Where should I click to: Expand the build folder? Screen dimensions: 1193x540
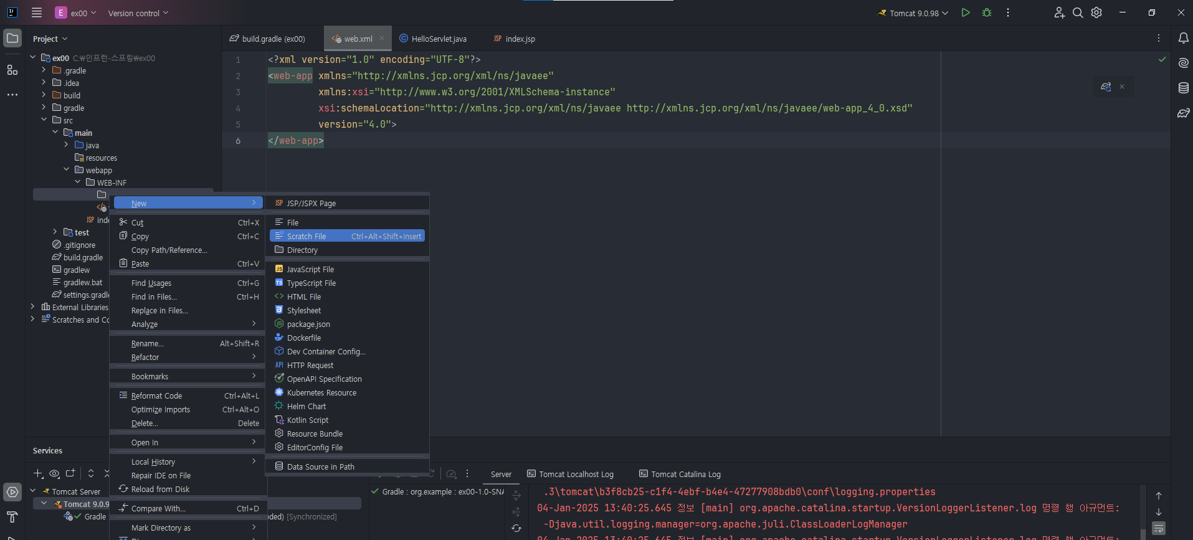(x=44, y=95)
